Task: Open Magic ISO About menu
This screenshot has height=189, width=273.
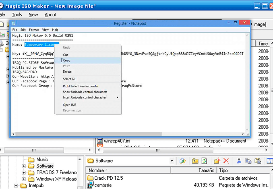Action: (51, 15)
